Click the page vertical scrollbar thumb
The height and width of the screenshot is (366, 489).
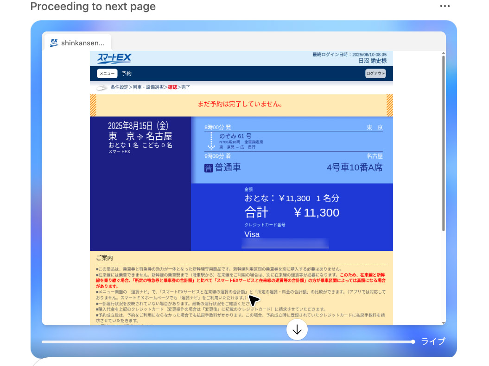pyautogui.click(x=443, y=143)
